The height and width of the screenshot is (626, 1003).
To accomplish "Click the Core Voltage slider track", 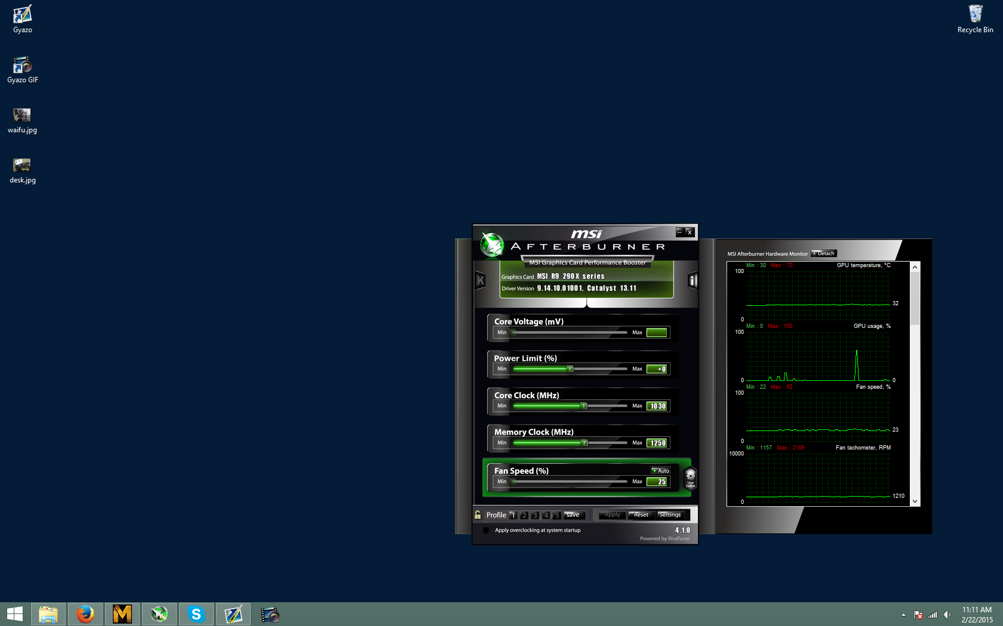I will [570, 333].
